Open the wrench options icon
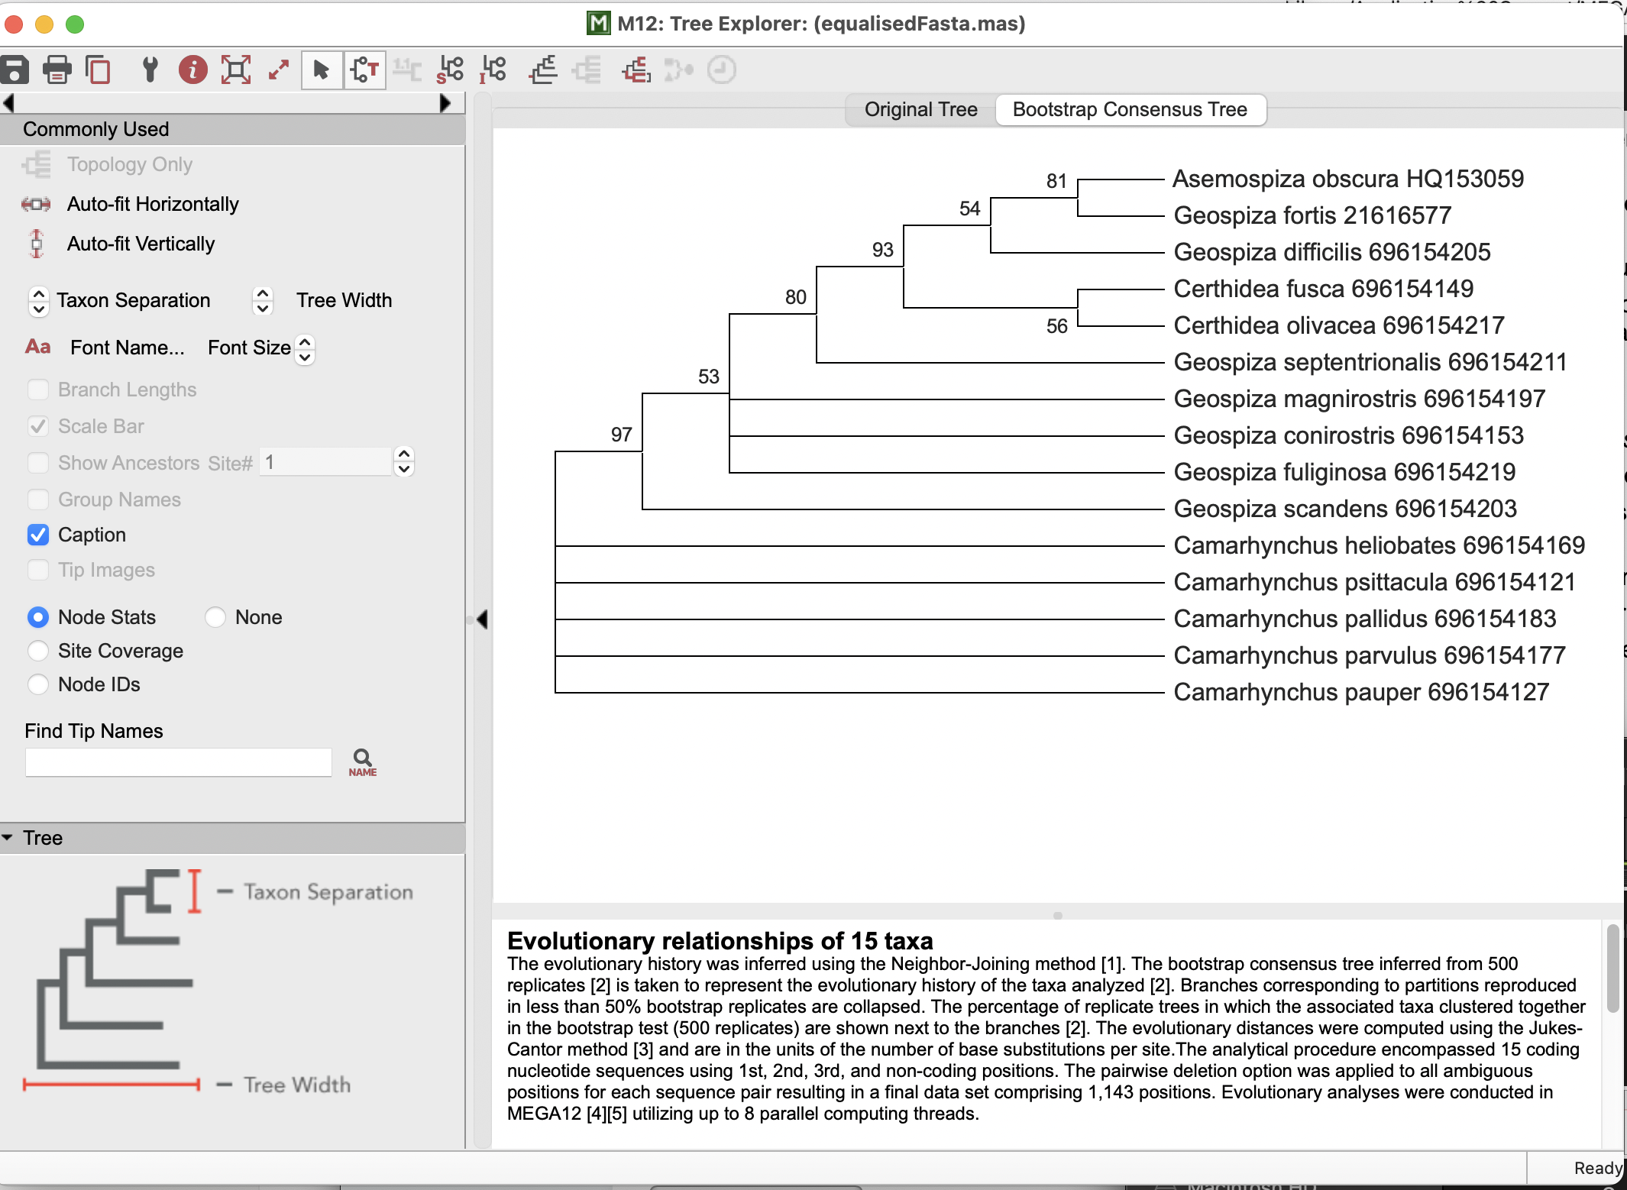The image size is (1627, 1190). coord(150,70)
